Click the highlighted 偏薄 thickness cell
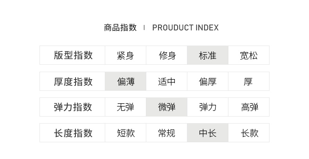This screenshot has height=159, width=309. click(125, 81)
